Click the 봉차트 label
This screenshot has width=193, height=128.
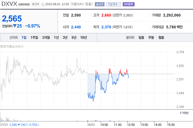click(130, 37)
